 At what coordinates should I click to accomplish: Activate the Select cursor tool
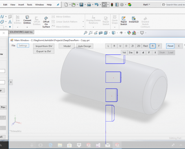tap(104, 5)
